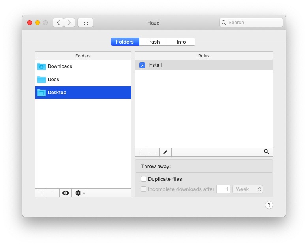Viewport: 308px width, 246px height.
Task: Click the Search field in title bar
Action: click(x=251, y=23)
